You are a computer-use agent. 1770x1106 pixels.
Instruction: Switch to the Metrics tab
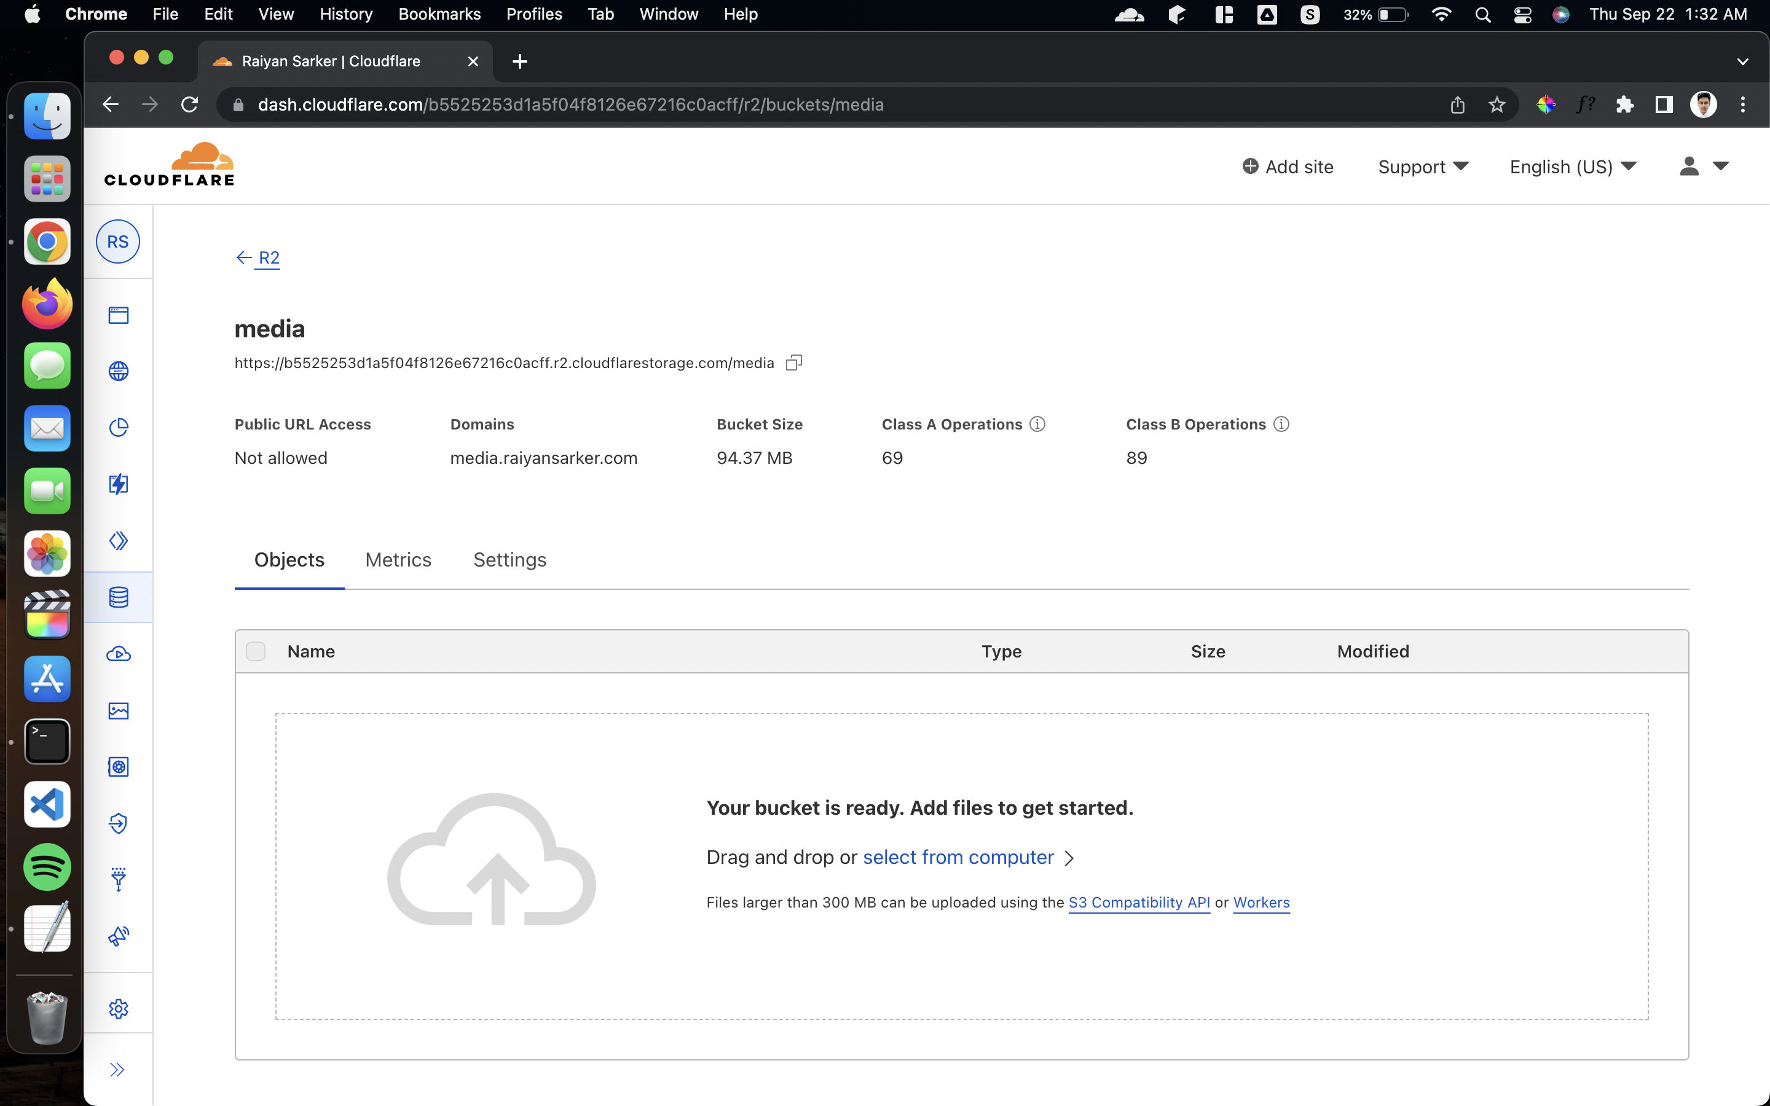click(x=398, y=560)
